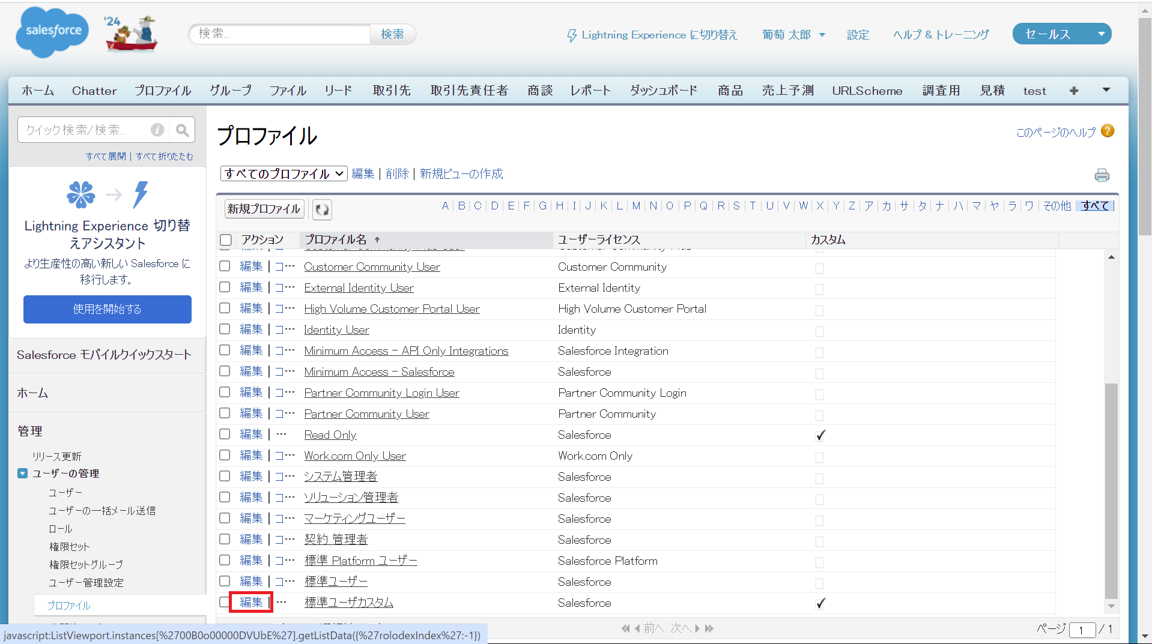The height and width of the screenshot is (644, 1152).
Task: Open the 取引先 tab
Action: click(392, 91)
